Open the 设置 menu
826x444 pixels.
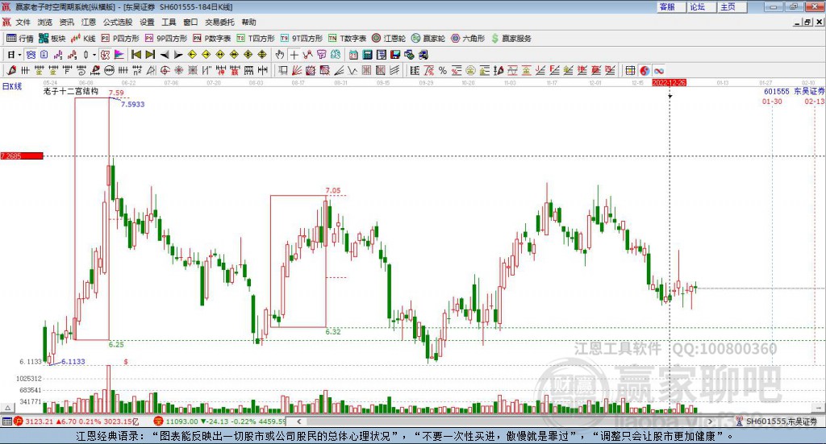point(147,22)
